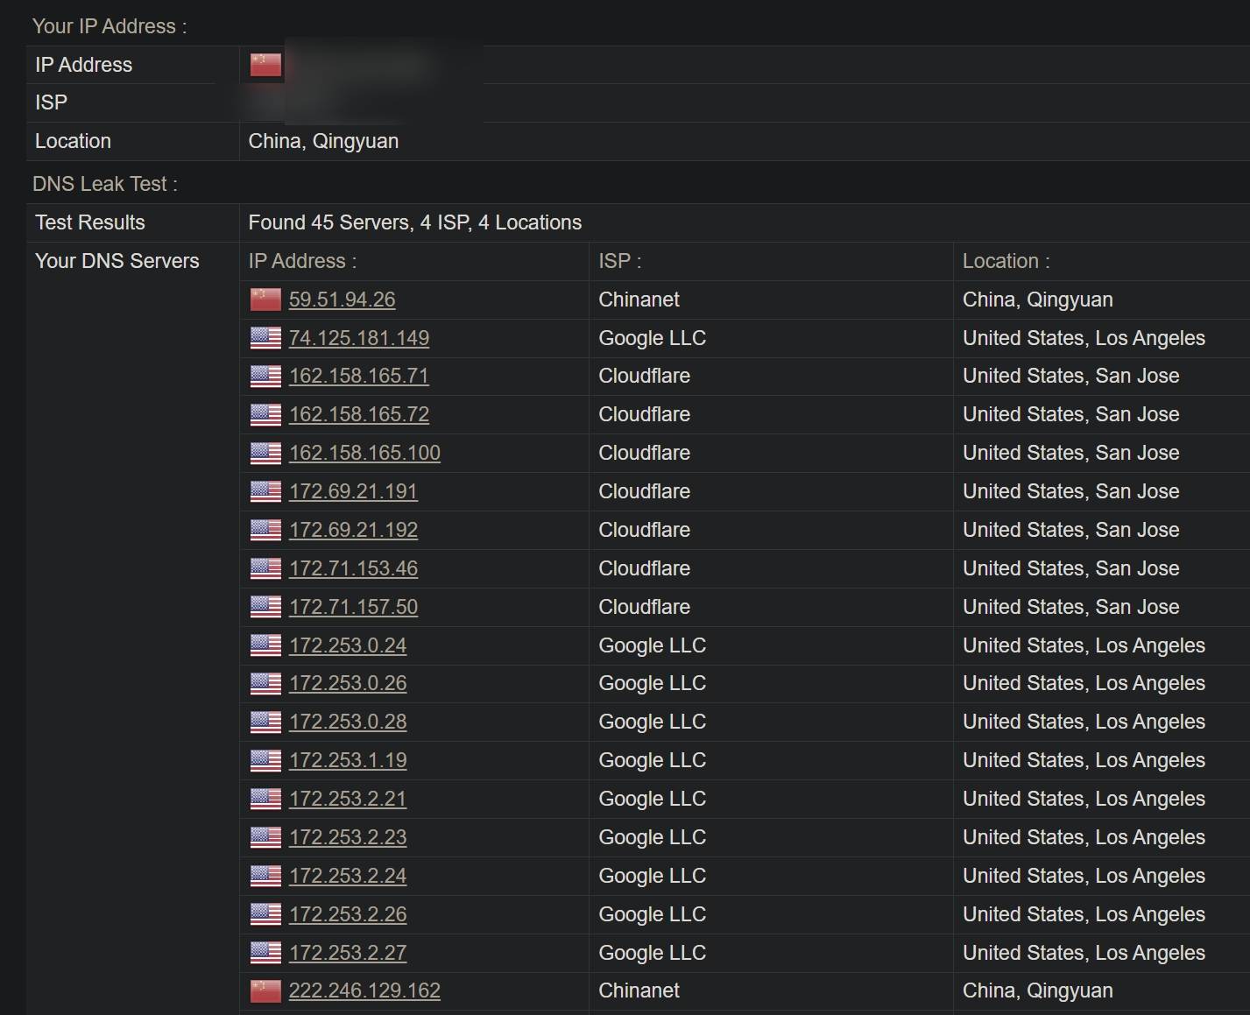Select 'Found 45 Servers, 4 ISP, 4 Locations' text
The width and height of the screenshot is (1250, 1015).
[x=415, y=222]
